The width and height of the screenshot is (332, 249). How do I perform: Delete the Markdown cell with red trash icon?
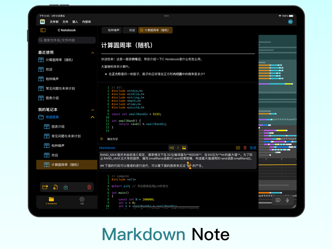click(x=245, y=148)
